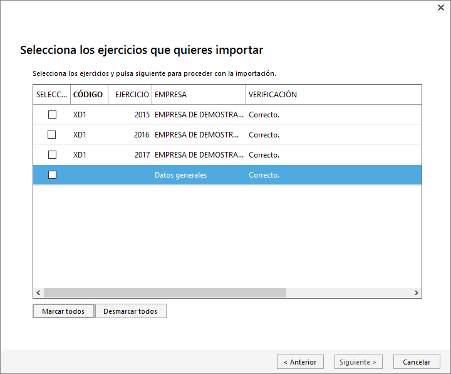Sort by the CÓDIGO column header
The height and width of the screenshot is (374, 451).
tap(88, 95)
